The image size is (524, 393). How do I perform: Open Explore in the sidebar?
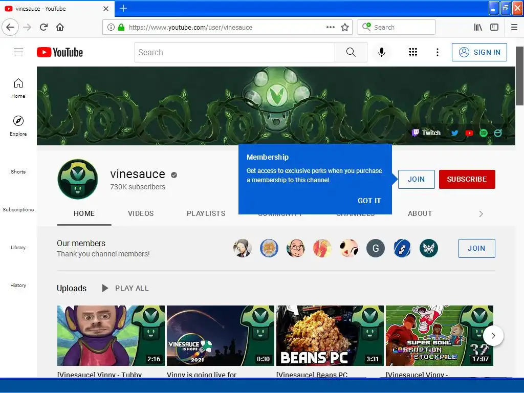pyautogui.click(x=18, y=126)
